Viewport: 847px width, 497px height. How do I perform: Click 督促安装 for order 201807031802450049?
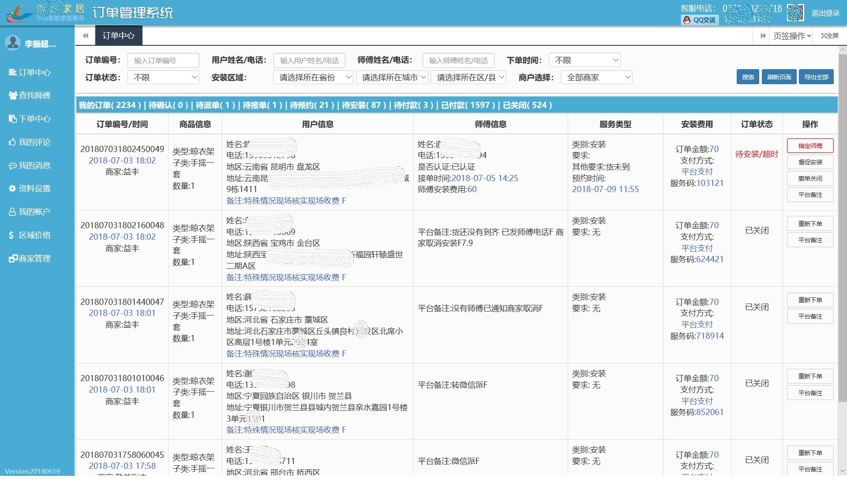coord(810,162)
